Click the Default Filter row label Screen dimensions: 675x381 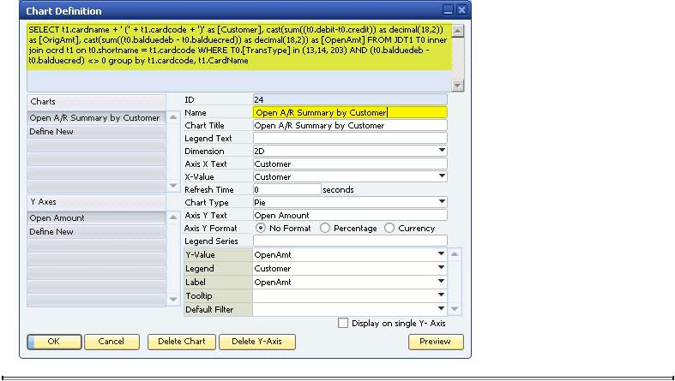click(x=218, y=310)
